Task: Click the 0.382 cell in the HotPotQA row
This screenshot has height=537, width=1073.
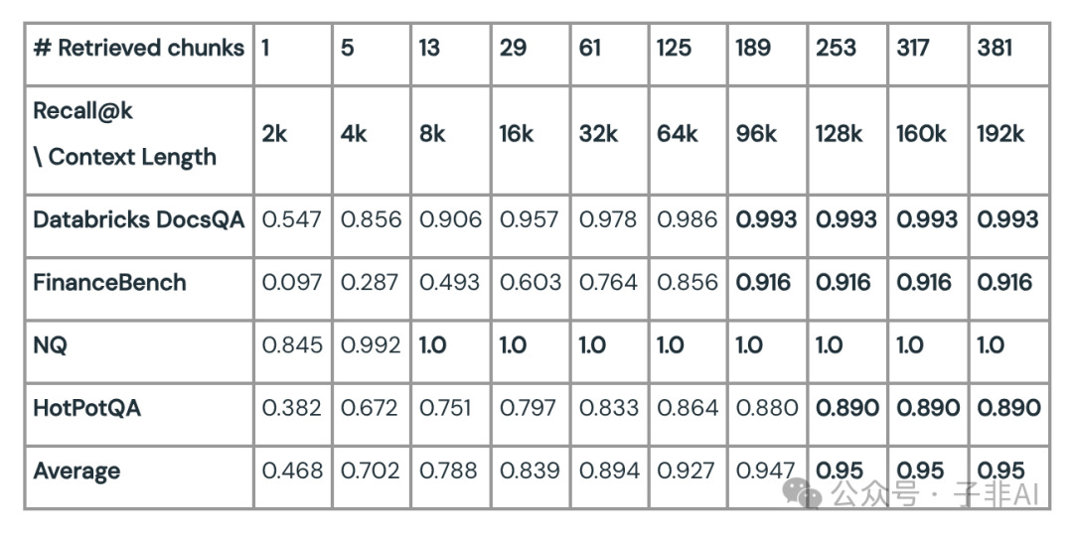Action: point(292,408)
